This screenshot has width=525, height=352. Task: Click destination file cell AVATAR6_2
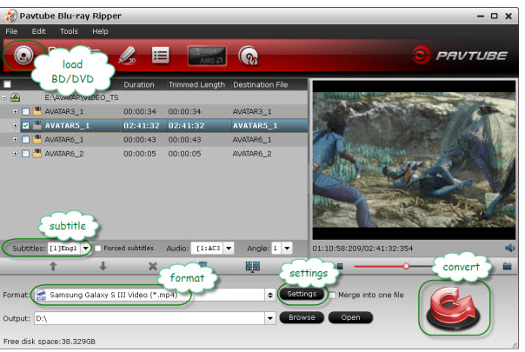(252, 154)
